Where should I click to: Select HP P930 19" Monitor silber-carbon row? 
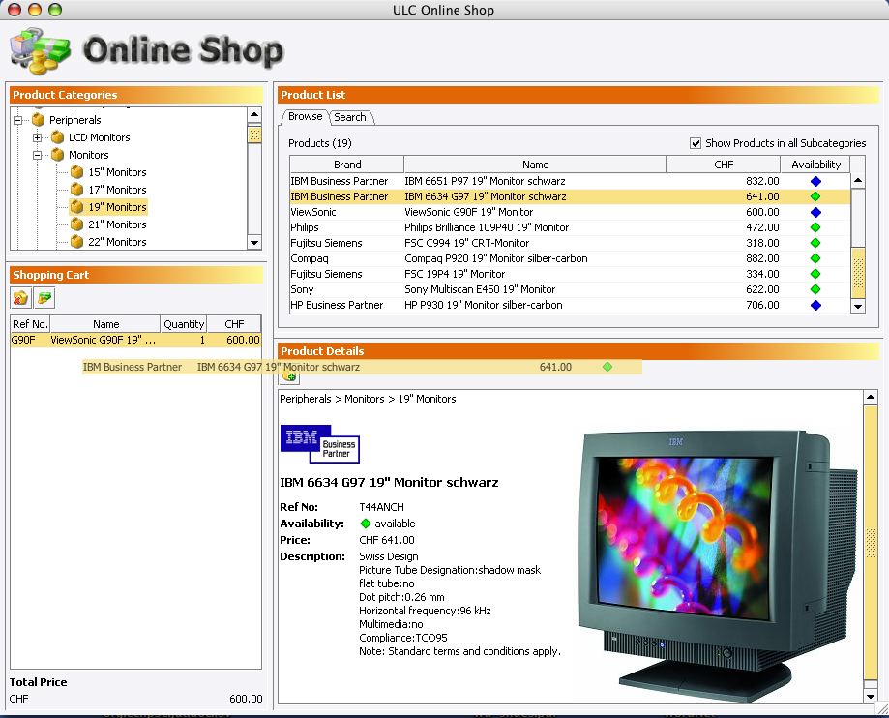(570, 305)
